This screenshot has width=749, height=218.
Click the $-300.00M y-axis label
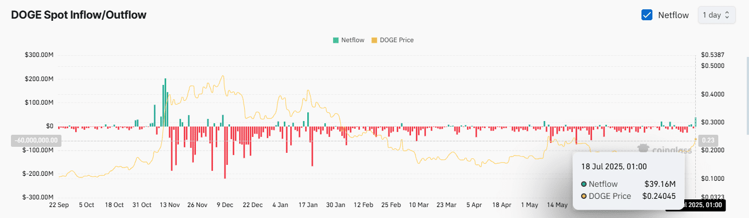(37, 197)
